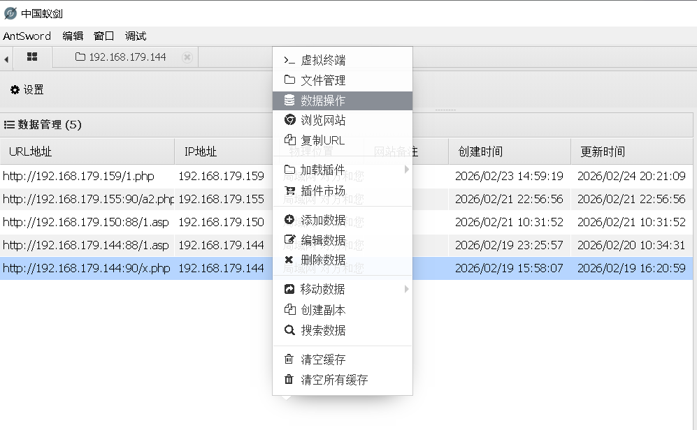Open the 窗口 menu
The image size is (697, 430).
[x=104, y=36]
